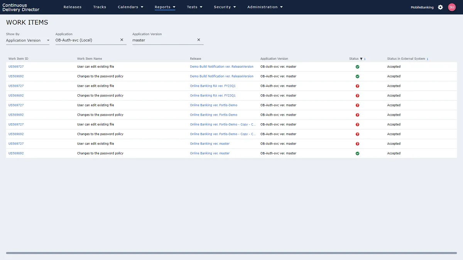Click info icon beside Status in External System
Screen dimensions: 463x260
click(x=428, y=59)
